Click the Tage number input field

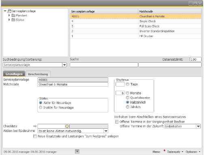click(x=120, y=84)
